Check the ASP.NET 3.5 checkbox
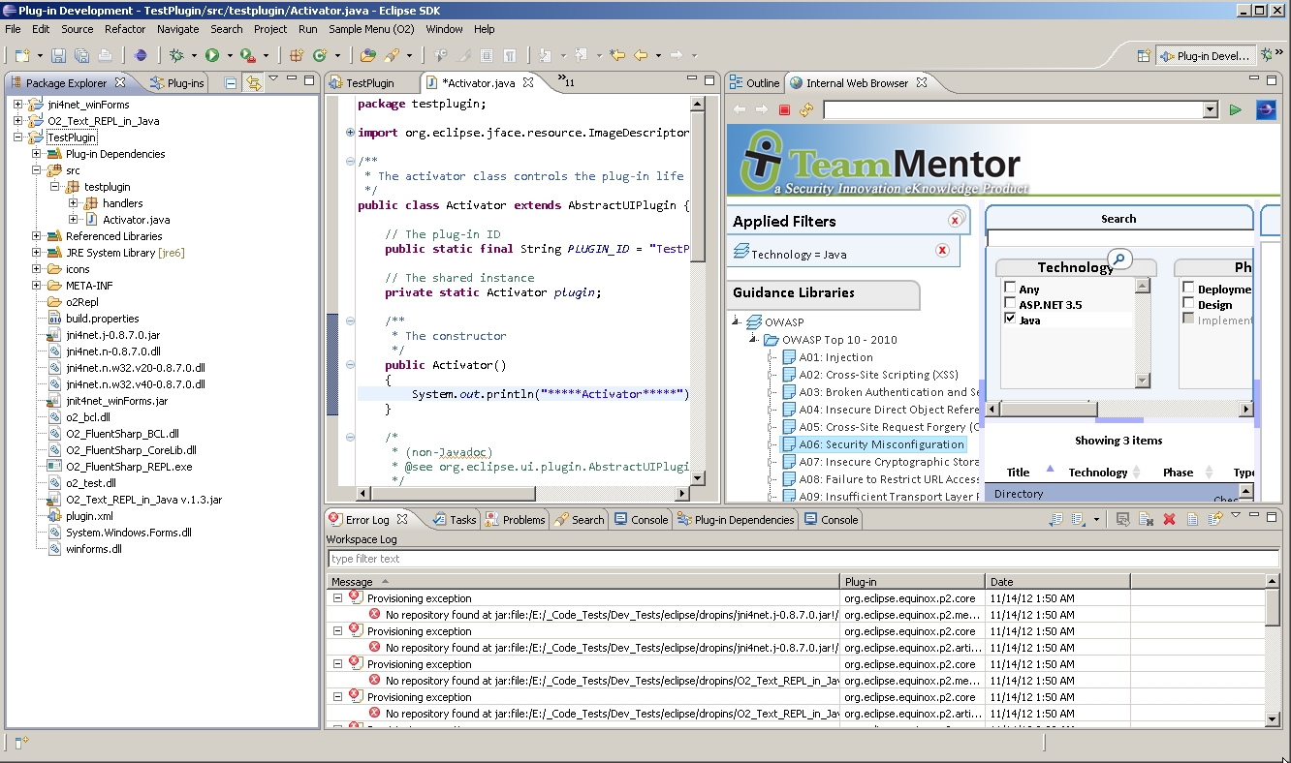 (x=1010, y=304)
